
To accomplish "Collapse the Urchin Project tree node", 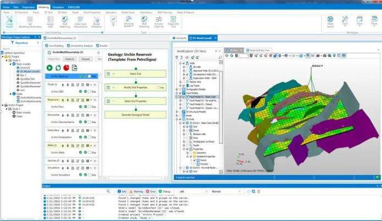I will pyautogui.click(x=3, y=104).
